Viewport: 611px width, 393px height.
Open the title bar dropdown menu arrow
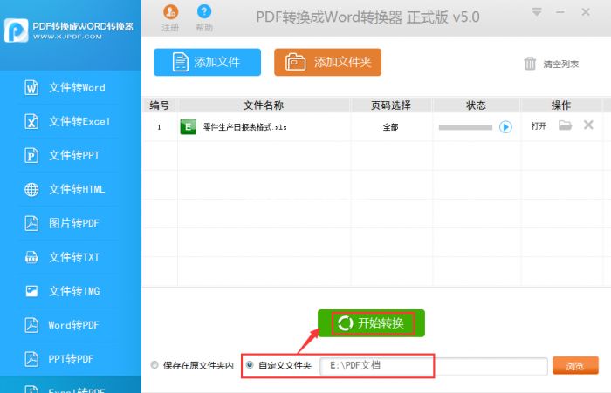(537, 12)
